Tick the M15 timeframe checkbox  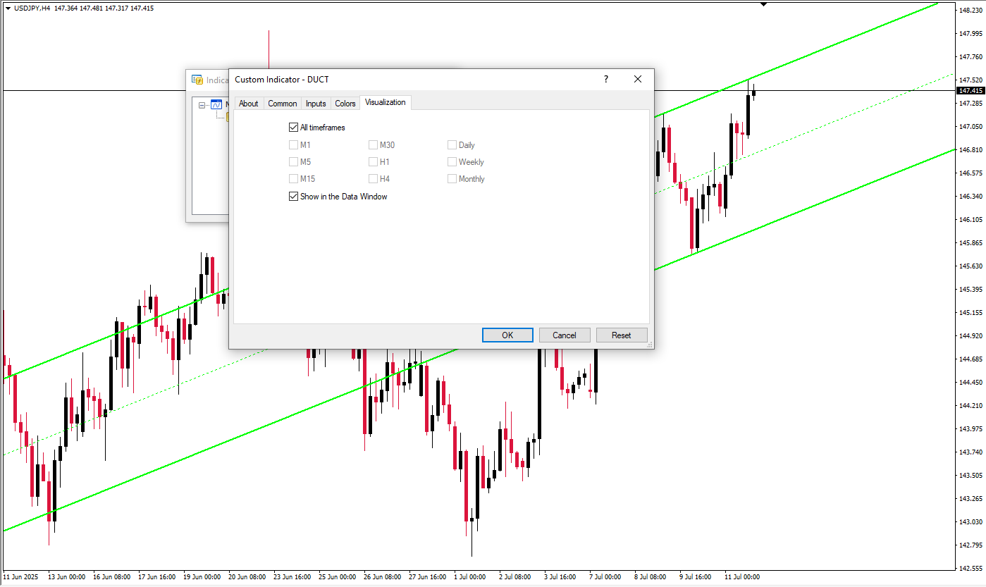pyautogui.click(x=294, y=179)
